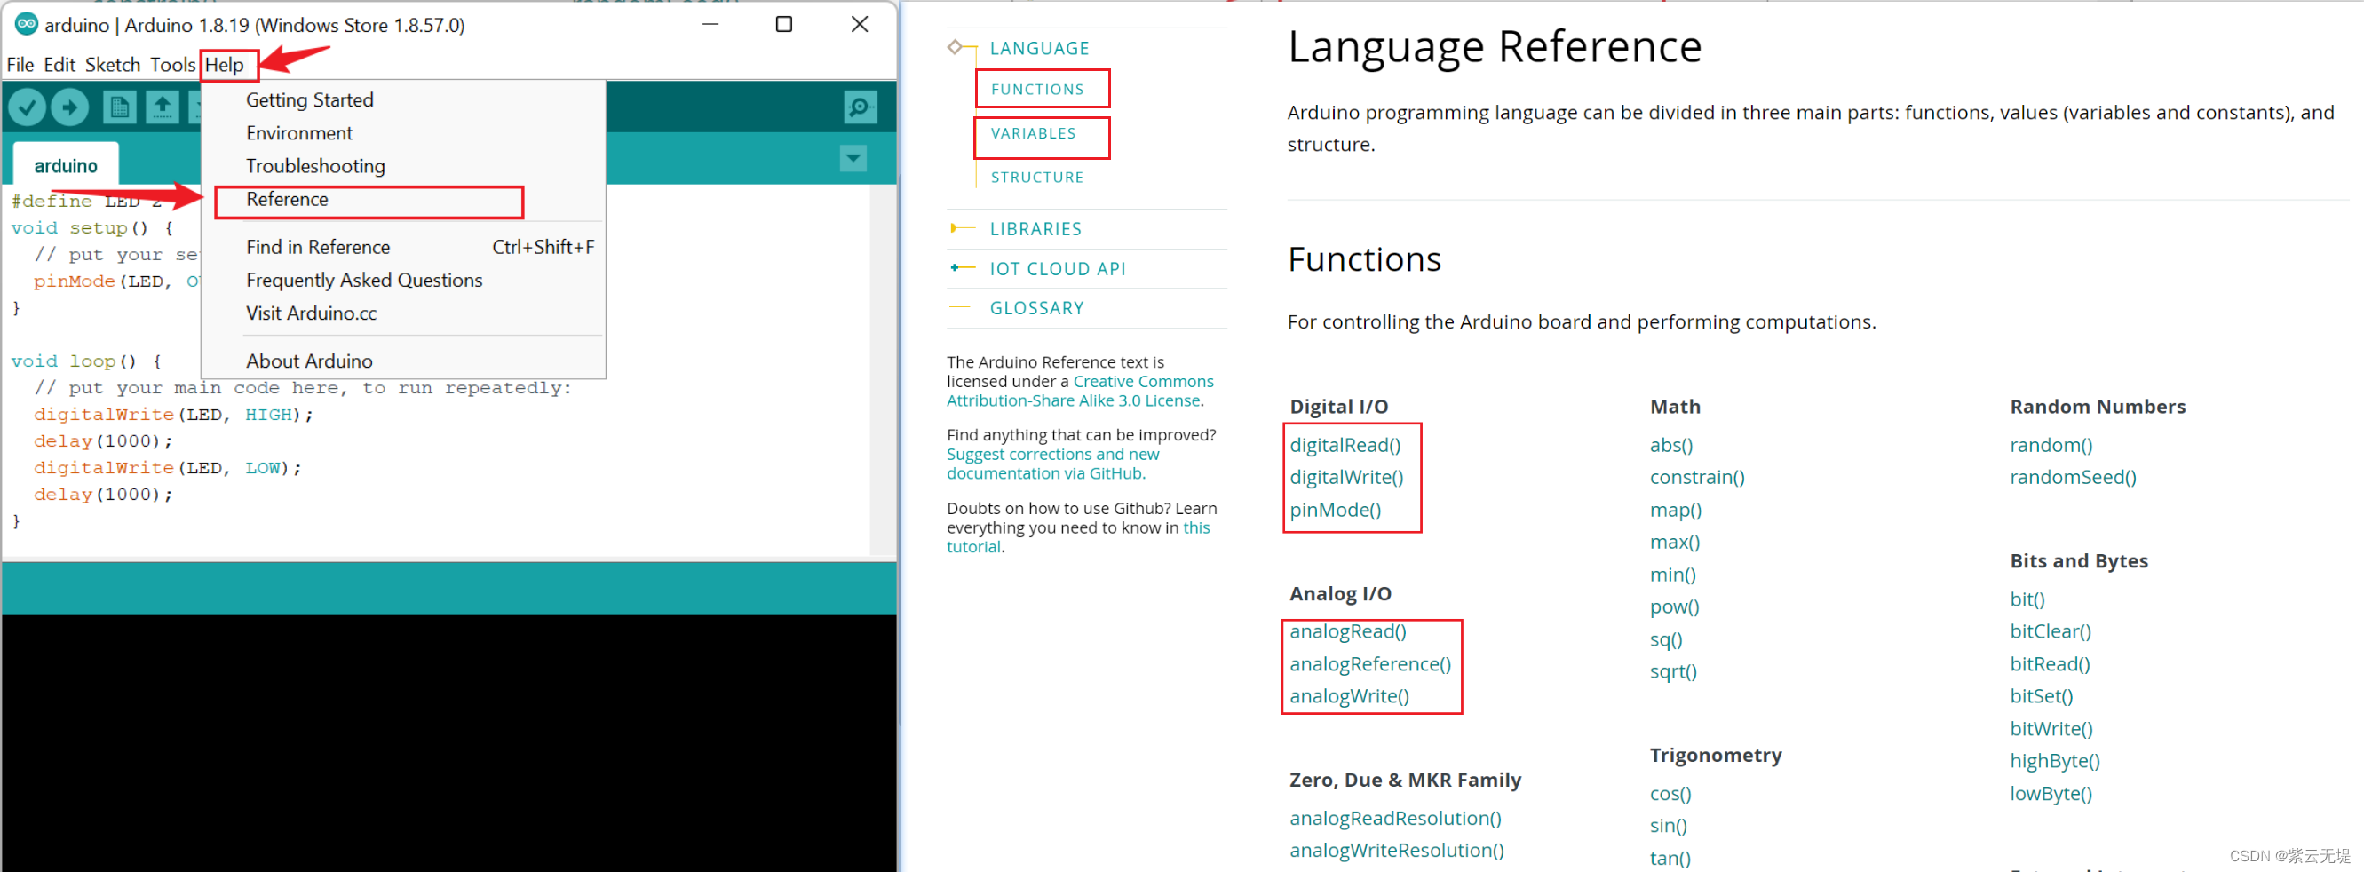Open the Edit menu
2364x872 pixels.
(x=59, y=64)
